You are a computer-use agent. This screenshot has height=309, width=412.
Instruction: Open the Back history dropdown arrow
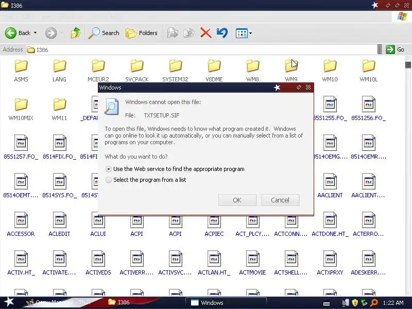click(35, 33)
